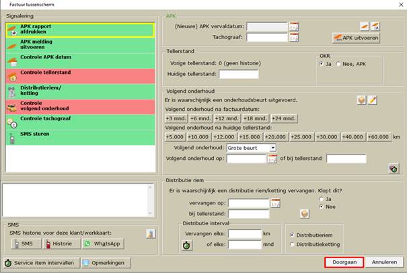Add +20.000 km to next maintenance
This screenshot has height=273, width=407.
coord(275,137)
